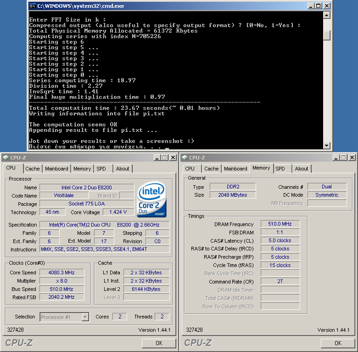Click the Command Rate value '2T'
The width and height of the screenshot is (358, 352).
click(x=280, y=281)
